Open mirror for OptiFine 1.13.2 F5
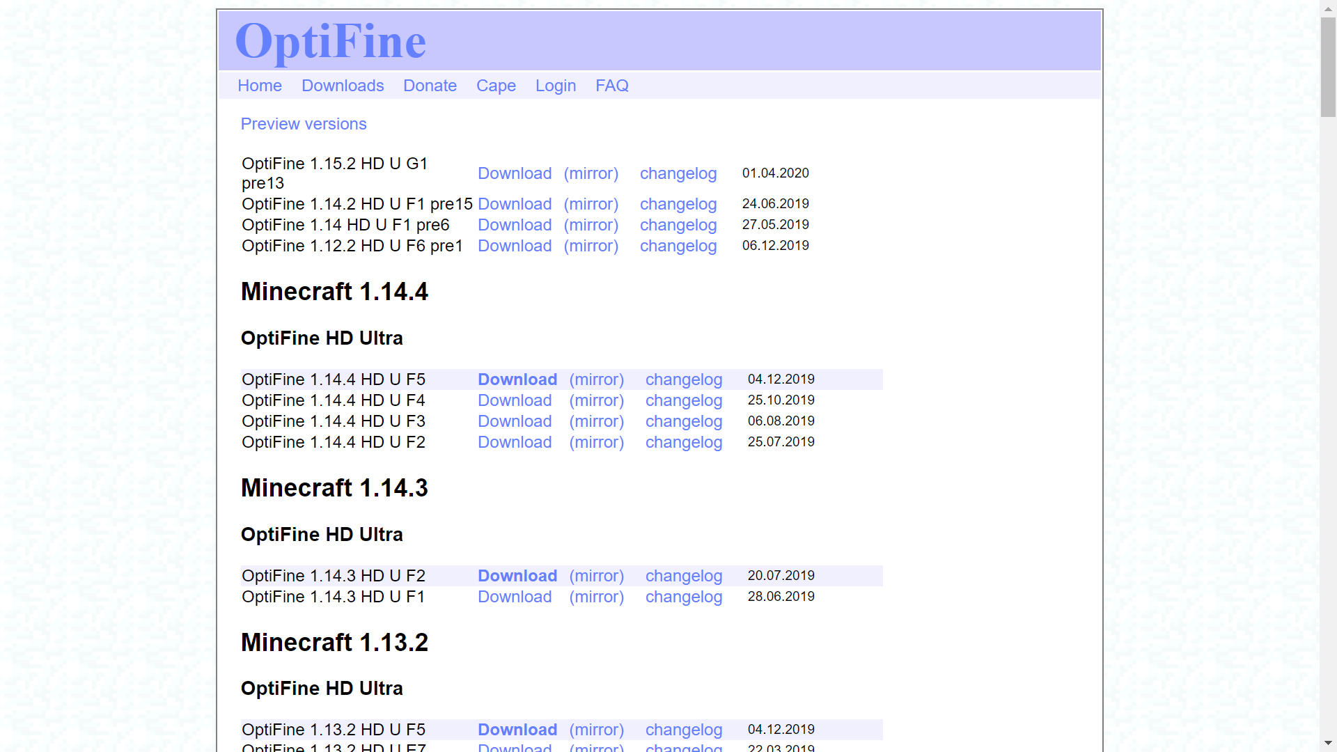The height and width of the screenshot is (752, 1337). tap(596, 730)
